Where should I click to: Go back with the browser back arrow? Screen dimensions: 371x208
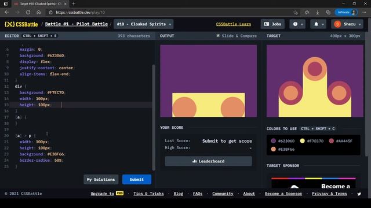(x=6, y=12)
